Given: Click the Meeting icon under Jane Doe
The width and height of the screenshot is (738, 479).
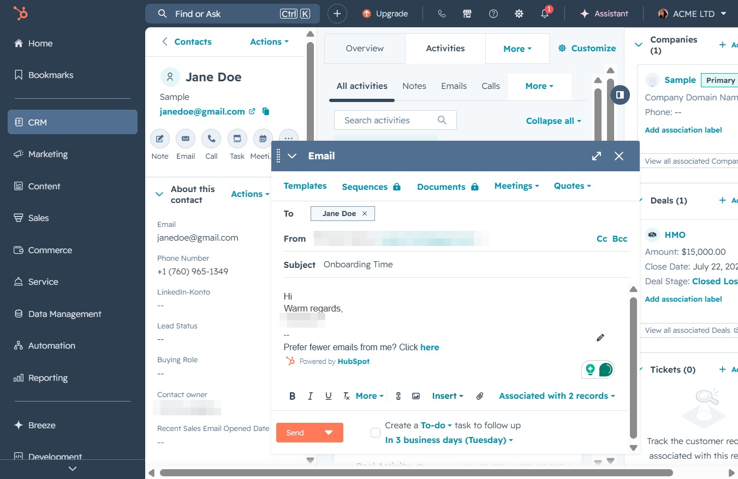Looking at the screenshot, I should [x=263, y=139].
